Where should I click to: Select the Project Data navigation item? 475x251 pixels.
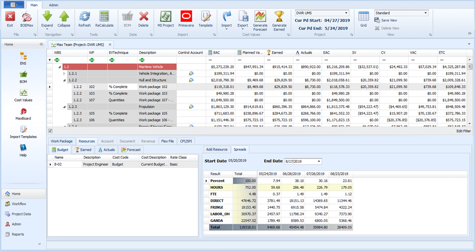21,214
